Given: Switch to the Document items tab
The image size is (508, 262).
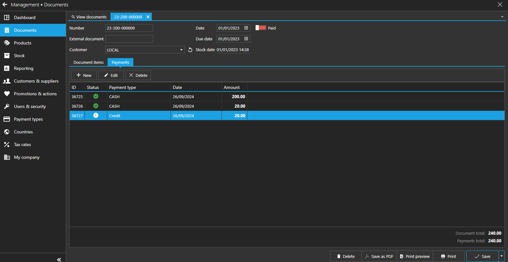Looking at the screenshot, I should pos(88,63).
